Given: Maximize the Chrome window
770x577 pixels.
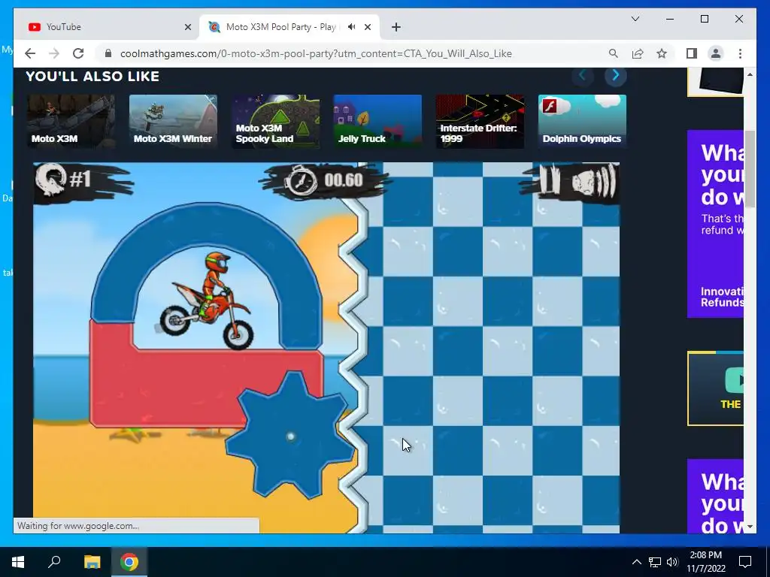Looking at the screenshot, I should [x=704, y=19].
